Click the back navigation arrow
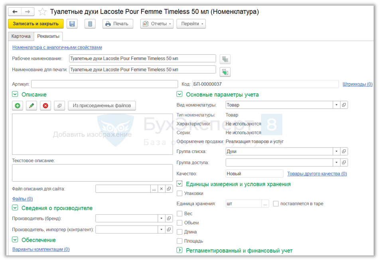380x261 pixels. tap(15, 12)
